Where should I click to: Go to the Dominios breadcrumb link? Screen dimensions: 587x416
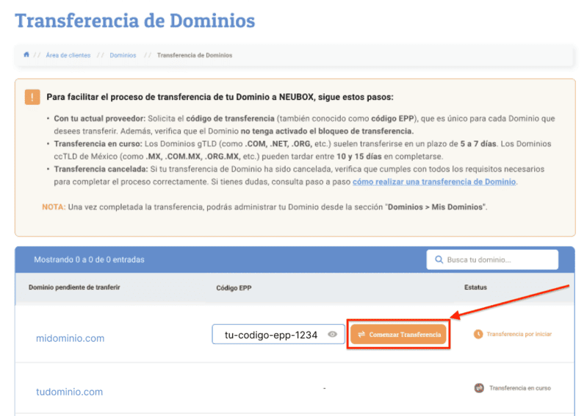123,55
